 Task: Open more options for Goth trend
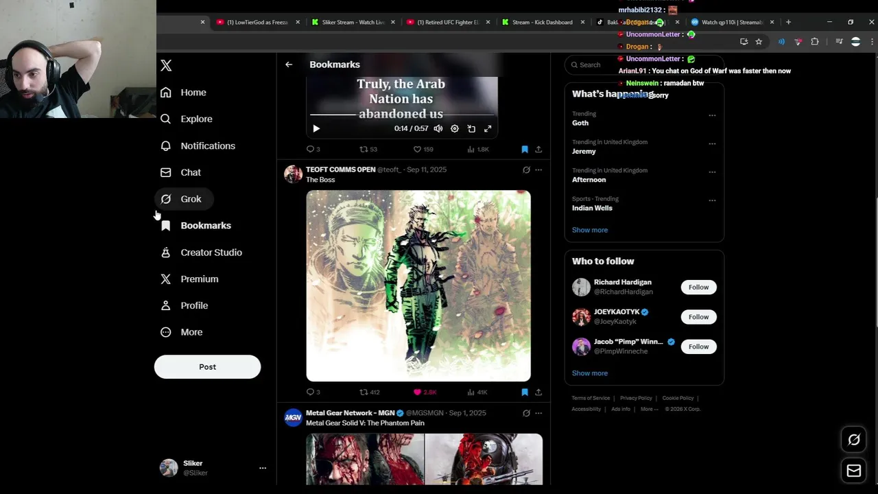coord(712,115)
